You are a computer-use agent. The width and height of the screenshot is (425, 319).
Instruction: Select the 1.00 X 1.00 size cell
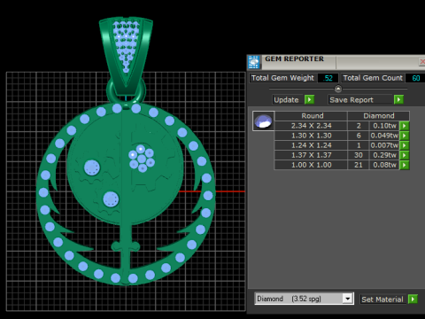click(x=311, y=165)
